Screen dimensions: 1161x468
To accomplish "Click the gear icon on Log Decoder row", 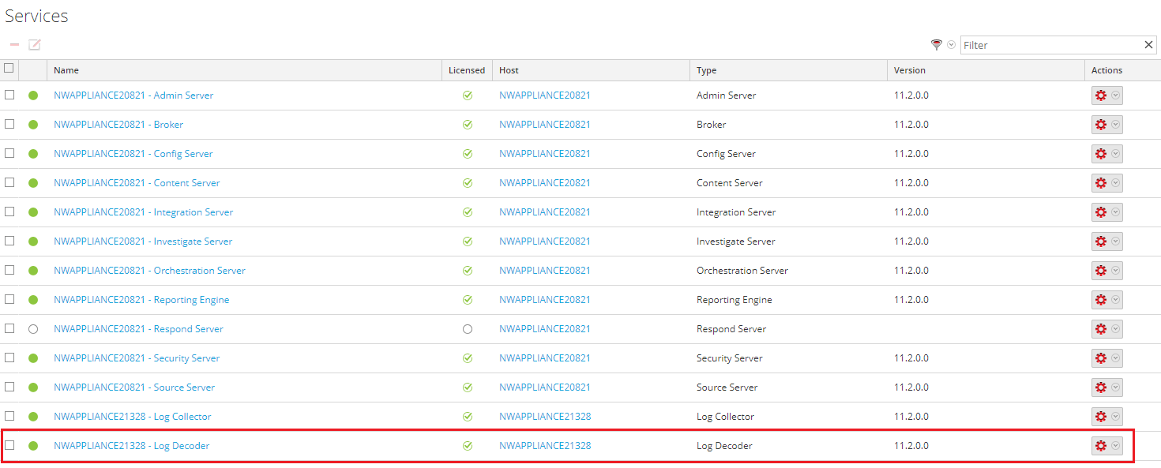I will click(x=1101, y=445).
